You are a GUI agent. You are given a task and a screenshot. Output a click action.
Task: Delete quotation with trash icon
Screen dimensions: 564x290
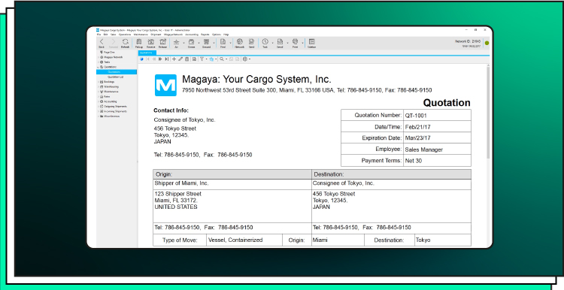(186, 59)
